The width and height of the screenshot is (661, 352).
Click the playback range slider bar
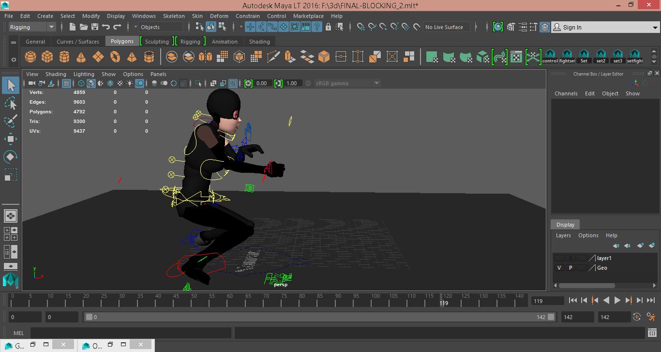tap(320, 317)
